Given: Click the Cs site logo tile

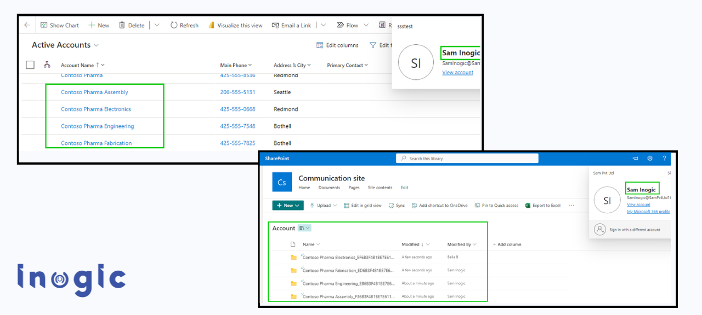Looking at the screenshot, I should pyautogui.click(x=282, y=182).
